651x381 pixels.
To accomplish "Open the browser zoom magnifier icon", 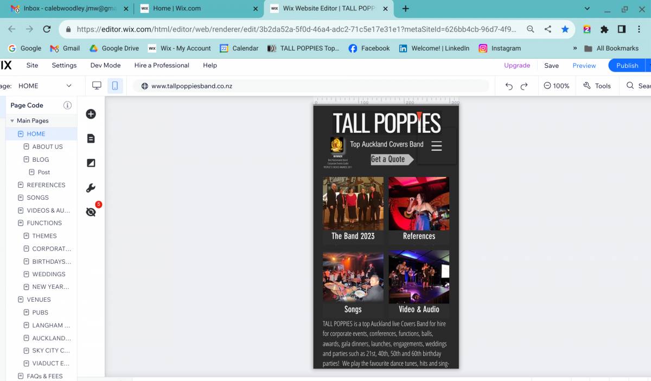I will [x=531, y=29].
